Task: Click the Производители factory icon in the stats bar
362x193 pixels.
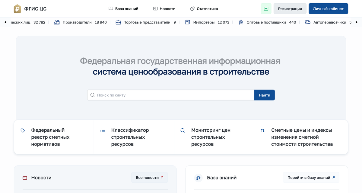Action: [57, 22]
